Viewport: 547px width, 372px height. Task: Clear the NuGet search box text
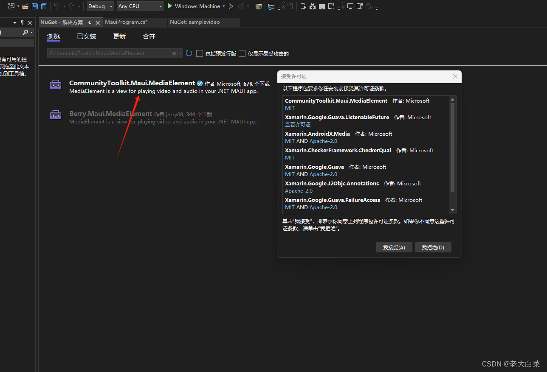coord(174,53)
